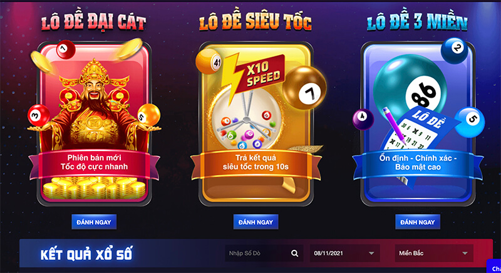This screenshot has width=501, height=273.
Task: Click the search magnifier icon in lottery results
Action: [x=294, y=253]
